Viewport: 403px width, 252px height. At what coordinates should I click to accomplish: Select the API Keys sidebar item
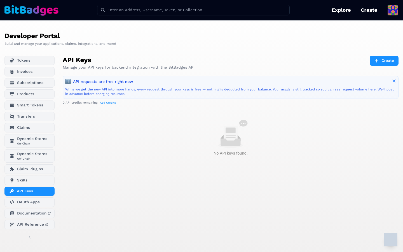click(29, 191)
